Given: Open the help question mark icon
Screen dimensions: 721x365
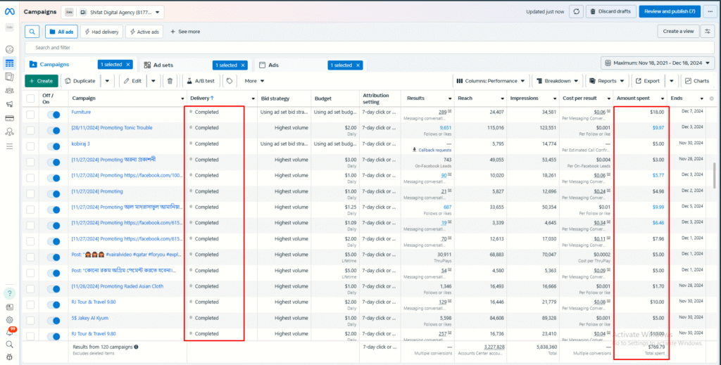Looking at the screenshot, I should (10, 293).
